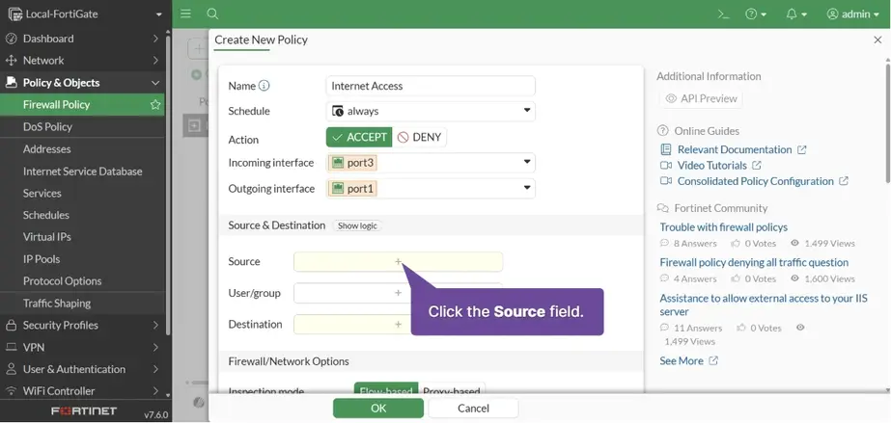Screen dimensions: 891x423
Task: Click the API Preview button
Action: 701,98
